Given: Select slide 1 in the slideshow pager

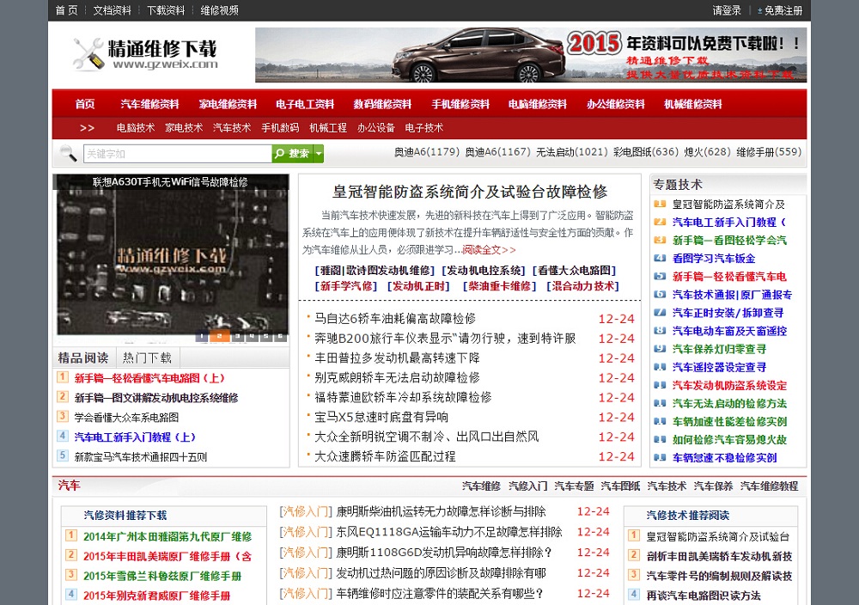Looking at the screenshot, I should pyautogui.click(x=202, y=336).
